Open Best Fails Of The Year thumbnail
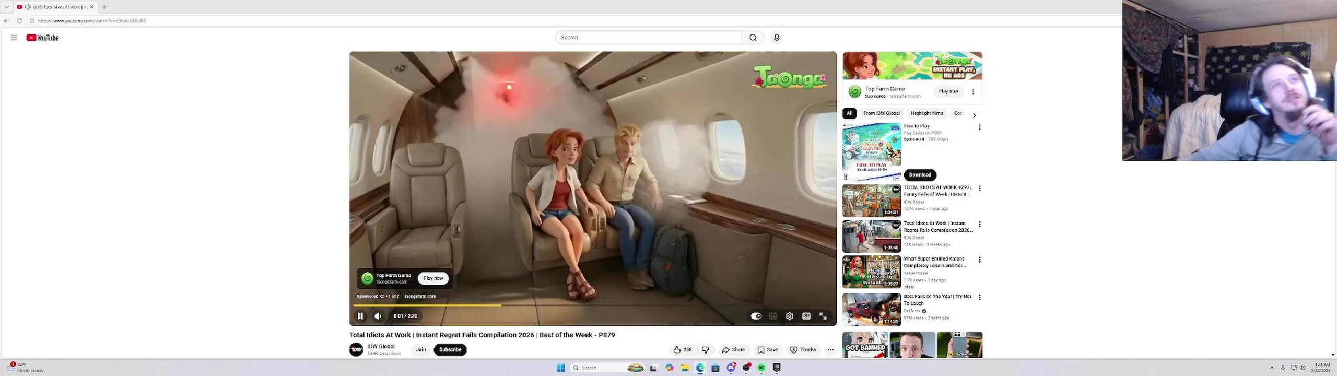Image resolution: width=1337 pixels, height=376 pixels. pos(872,309)
